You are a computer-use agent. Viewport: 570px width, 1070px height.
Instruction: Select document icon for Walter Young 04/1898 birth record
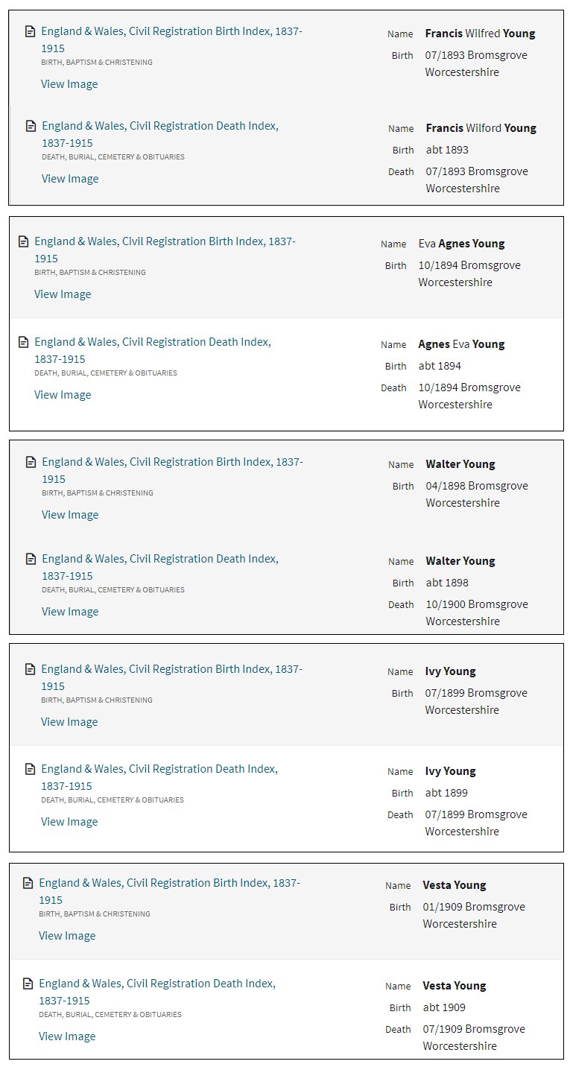[31, 462]
